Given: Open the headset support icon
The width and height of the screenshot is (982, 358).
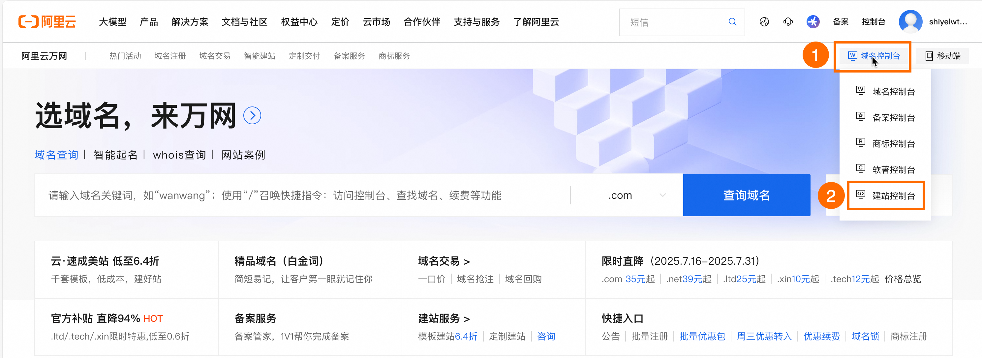Looking at the screenshot, I should pyautogui.click(x=788, y=22).
